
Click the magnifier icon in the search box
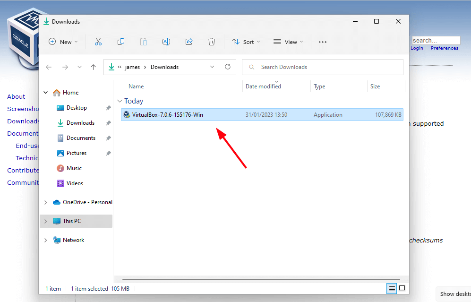[252, 67]
